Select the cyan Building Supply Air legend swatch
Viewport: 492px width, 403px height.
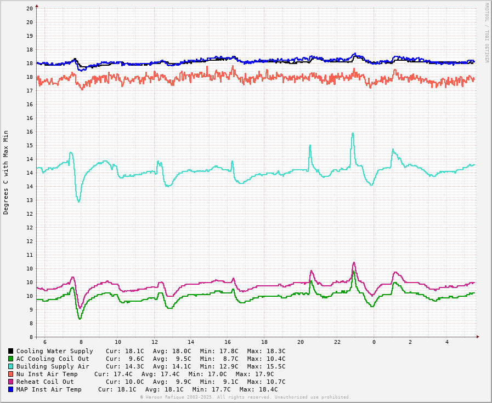[10, 366]
